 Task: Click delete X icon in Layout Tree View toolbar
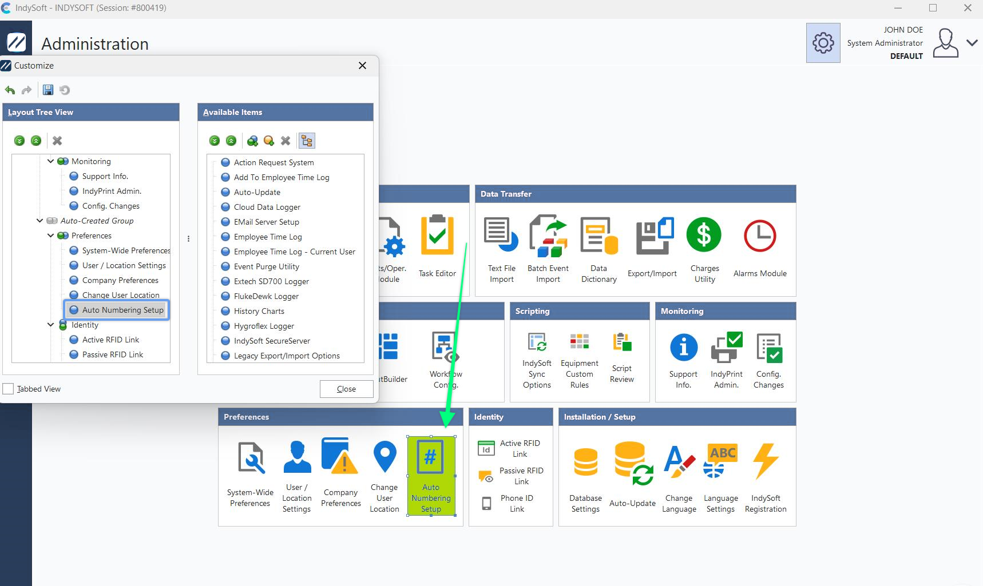[x=57, y=141]
